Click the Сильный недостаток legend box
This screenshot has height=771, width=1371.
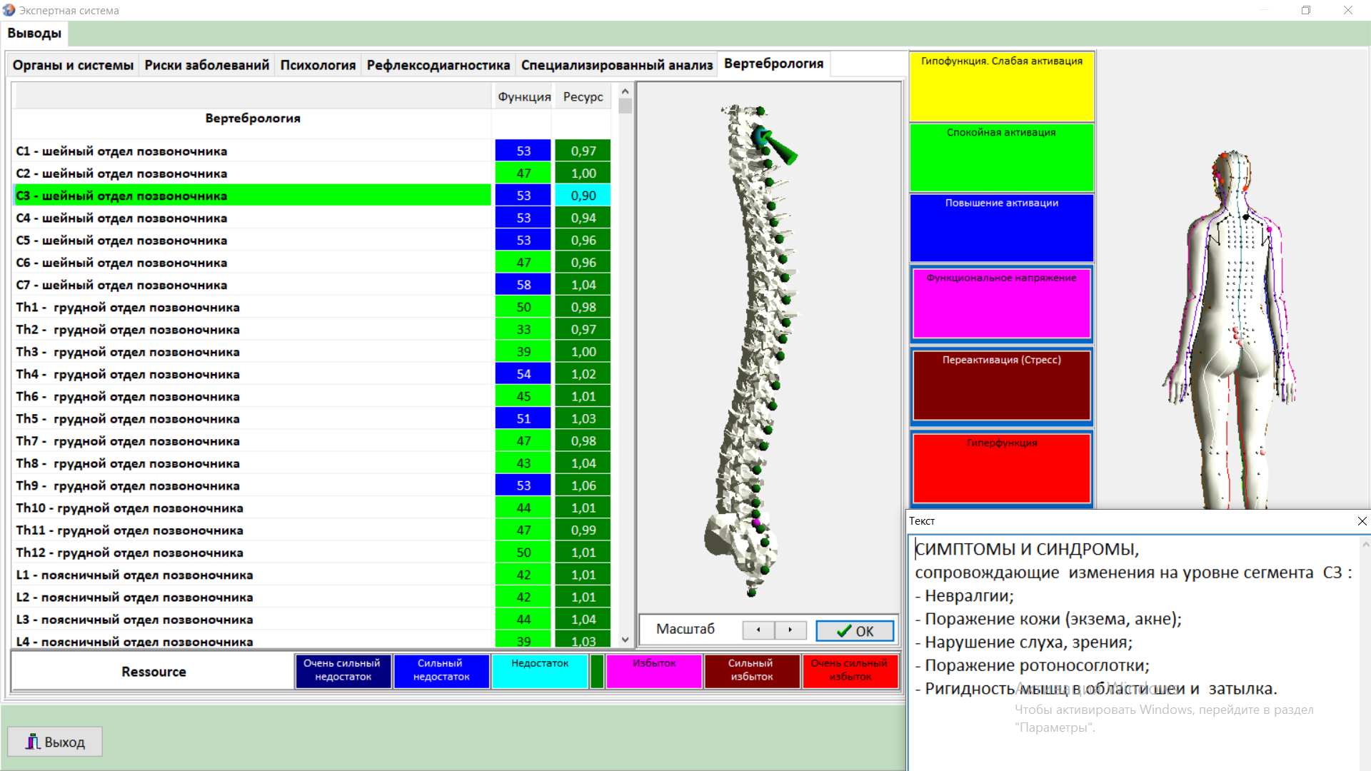(x=441, y=670)
